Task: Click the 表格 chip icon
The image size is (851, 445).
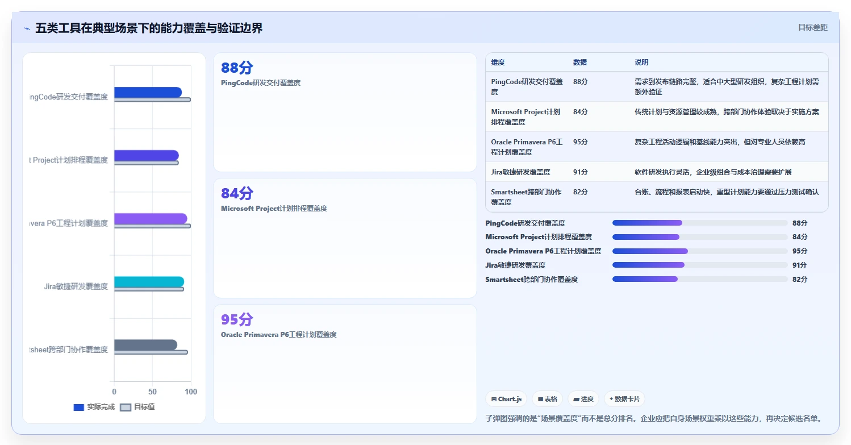Action: pos(541,400)
